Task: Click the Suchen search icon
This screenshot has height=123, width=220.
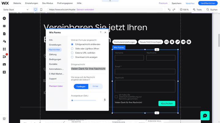Action: [x=208, y=9]
